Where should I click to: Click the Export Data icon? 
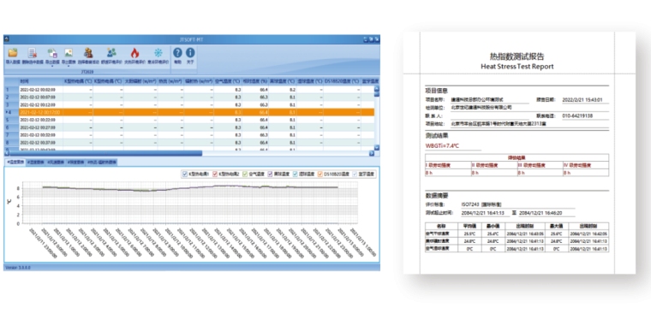click(x=52, y=53)
